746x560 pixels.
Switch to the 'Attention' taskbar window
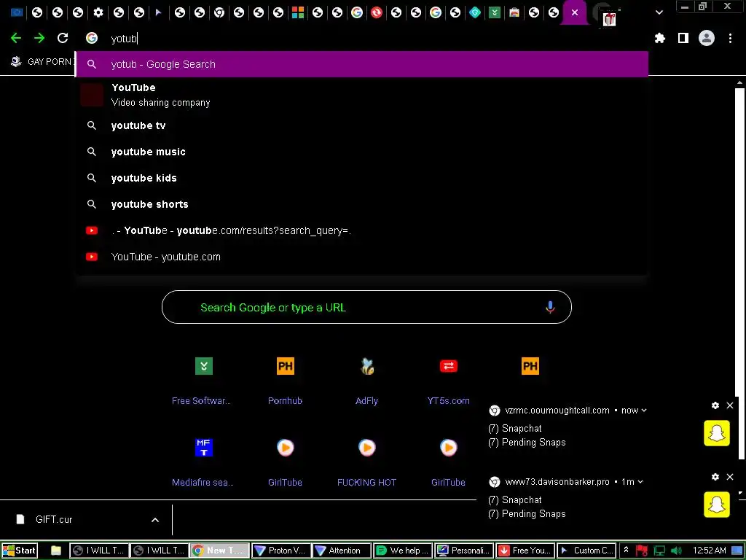(x=341, y=551)
